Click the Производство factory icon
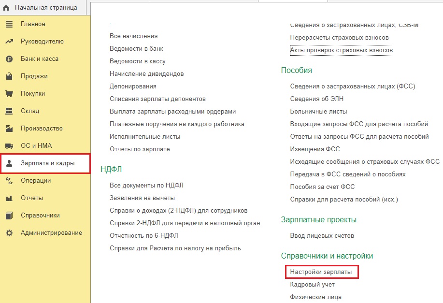The width and height of the screenshot is (443, 303). coord(9,129)
